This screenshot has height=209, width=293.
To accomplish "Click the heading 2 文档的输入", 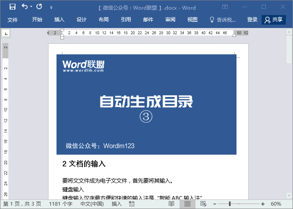I will tap(84, 164).
